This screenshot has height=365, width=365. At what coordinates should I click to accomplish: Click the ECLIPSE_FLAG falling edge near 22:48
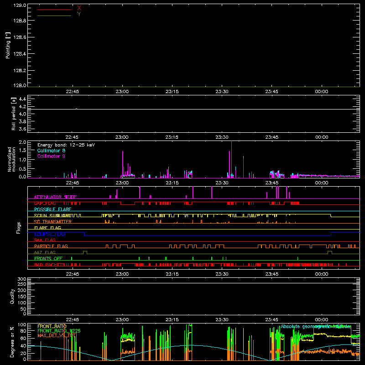(x=84, y=234)
